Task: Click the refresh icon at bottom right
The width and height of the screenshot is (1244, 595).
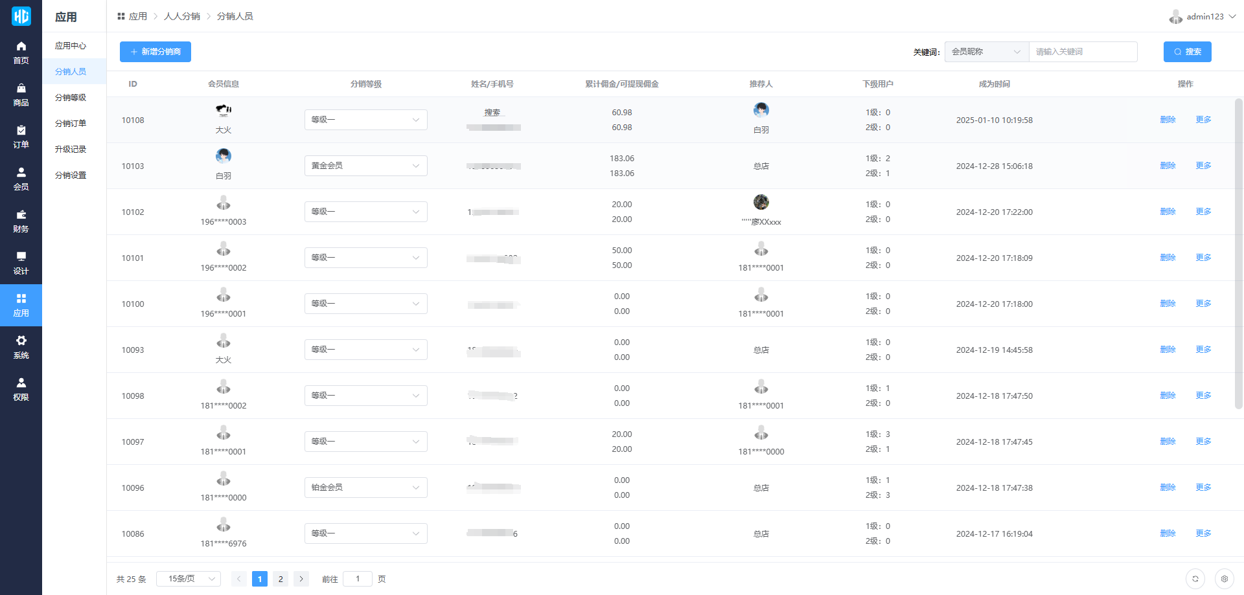Action: (x=1195, y=579)
